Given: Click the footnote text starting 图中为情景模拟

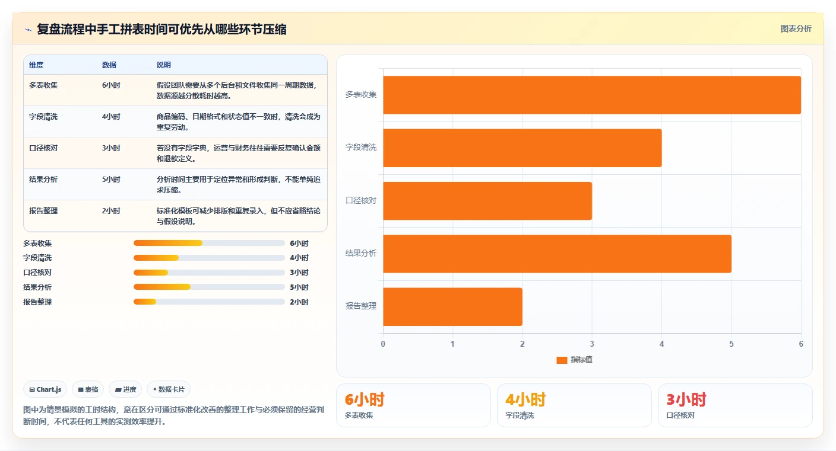Looking at the screenshot, I should coord(173,415).
